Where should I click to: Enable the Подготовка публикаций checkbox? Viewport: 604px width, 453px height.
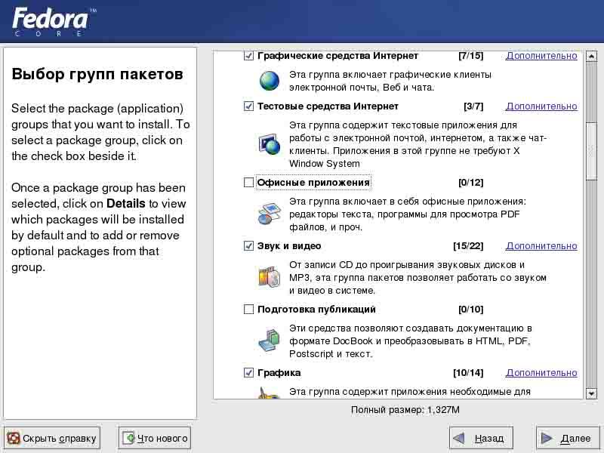[249, 310]
